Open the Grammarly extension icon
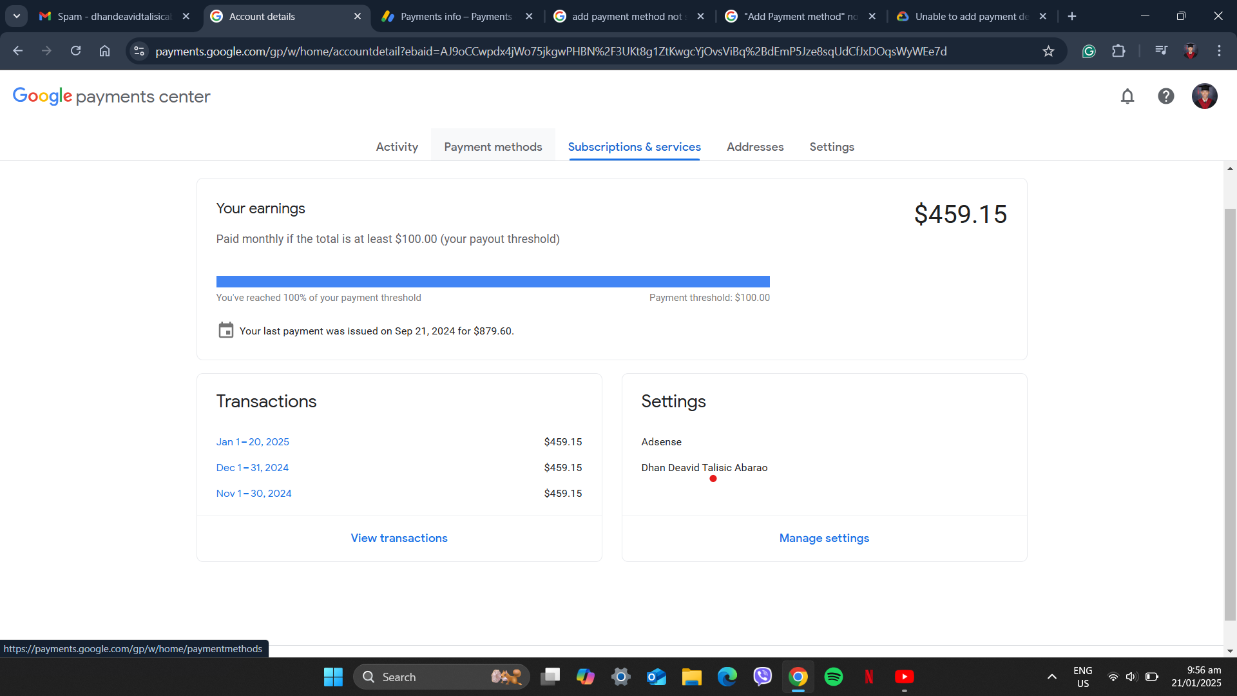 pyautogui.click(x=1089, y=51)
